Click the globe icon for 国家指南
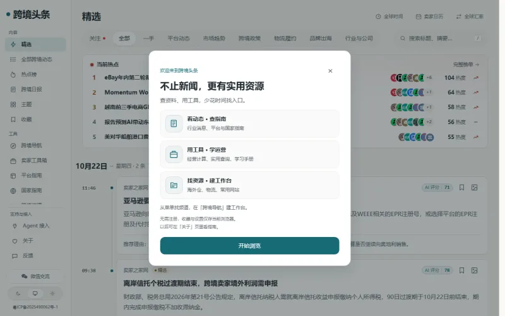Viewport: 505px width, 316px height. [x=13, y=191]
